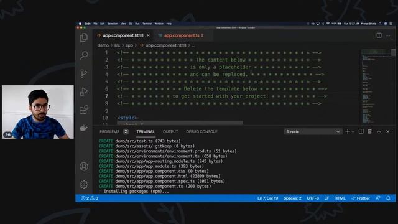398x224 pixels.
Task: Open the Selection menu
Action: 113,24
